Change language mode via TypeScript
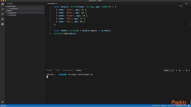Viewport: 191px width, 107px height. point(179,106)
